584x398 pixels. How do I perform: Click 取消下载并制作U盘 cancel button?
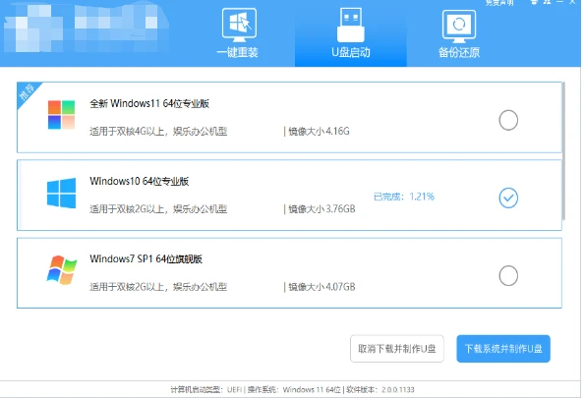[x=396, y=349]
